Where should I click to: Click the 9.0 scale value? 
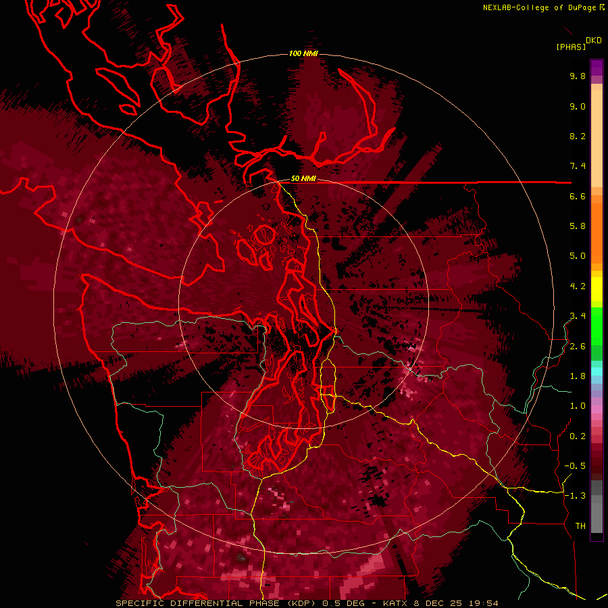[578, 106]
